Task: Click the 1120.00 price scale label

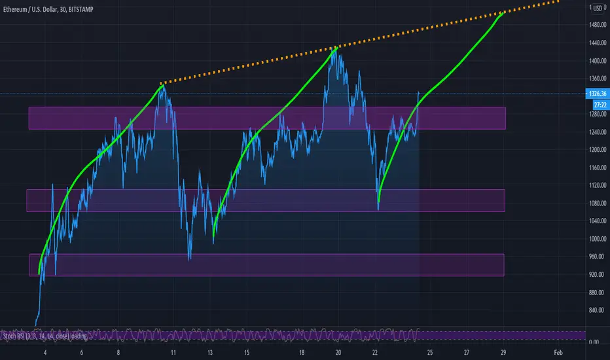Action: tap(598, 185)
